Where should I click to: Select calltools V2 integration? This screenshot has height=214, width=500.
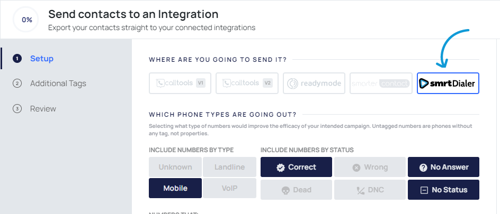[x=247, y=83]
